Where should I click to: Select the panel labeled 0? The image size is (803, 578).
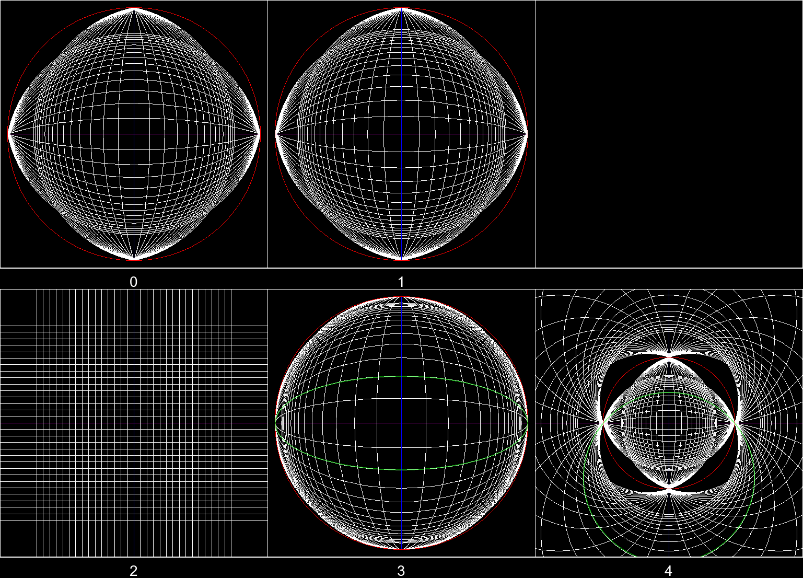[x=133, y=133]
